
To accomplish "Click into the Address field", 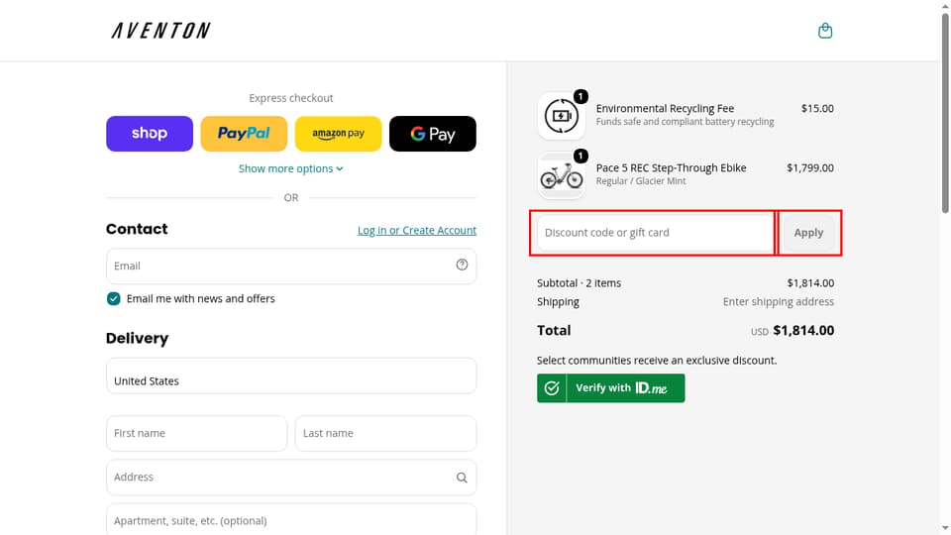I will click(x=291, y=478).
